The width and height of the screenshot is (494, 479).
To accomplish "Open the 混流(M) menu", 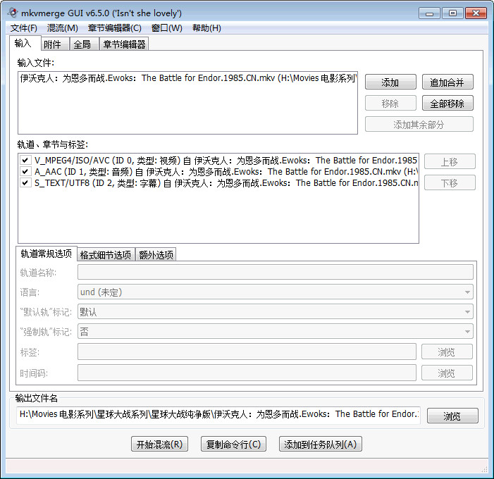I will (62, 28).
